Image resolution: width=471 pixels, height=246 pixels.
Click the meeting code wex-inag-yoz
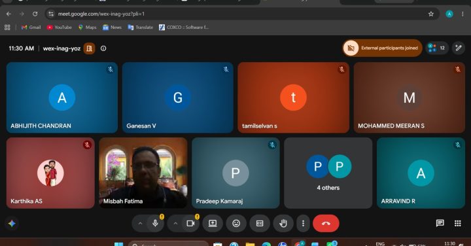61,48
